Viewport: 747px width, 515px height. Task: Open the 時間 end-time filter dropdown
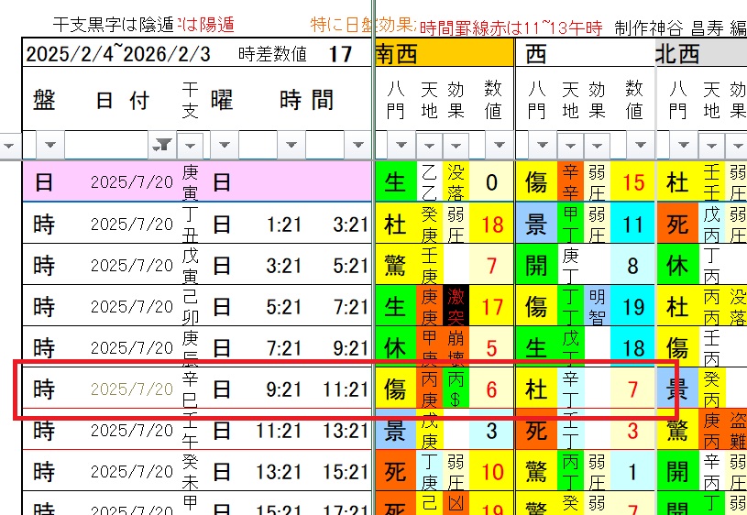(358, 145)
